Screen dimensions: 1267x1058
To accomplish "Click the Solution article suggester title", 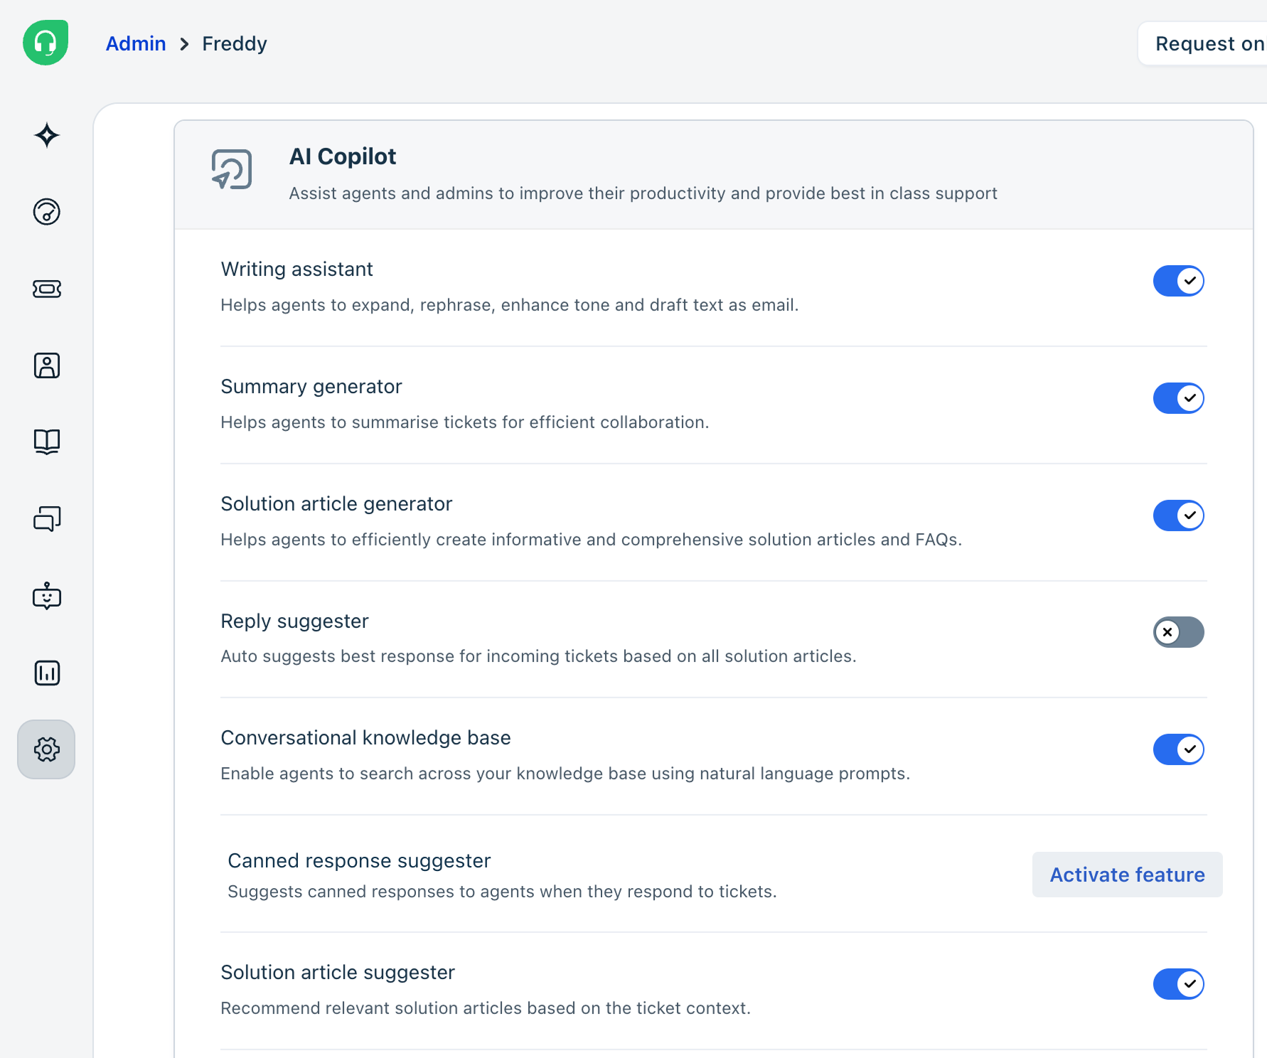I will tap(338, 972).
